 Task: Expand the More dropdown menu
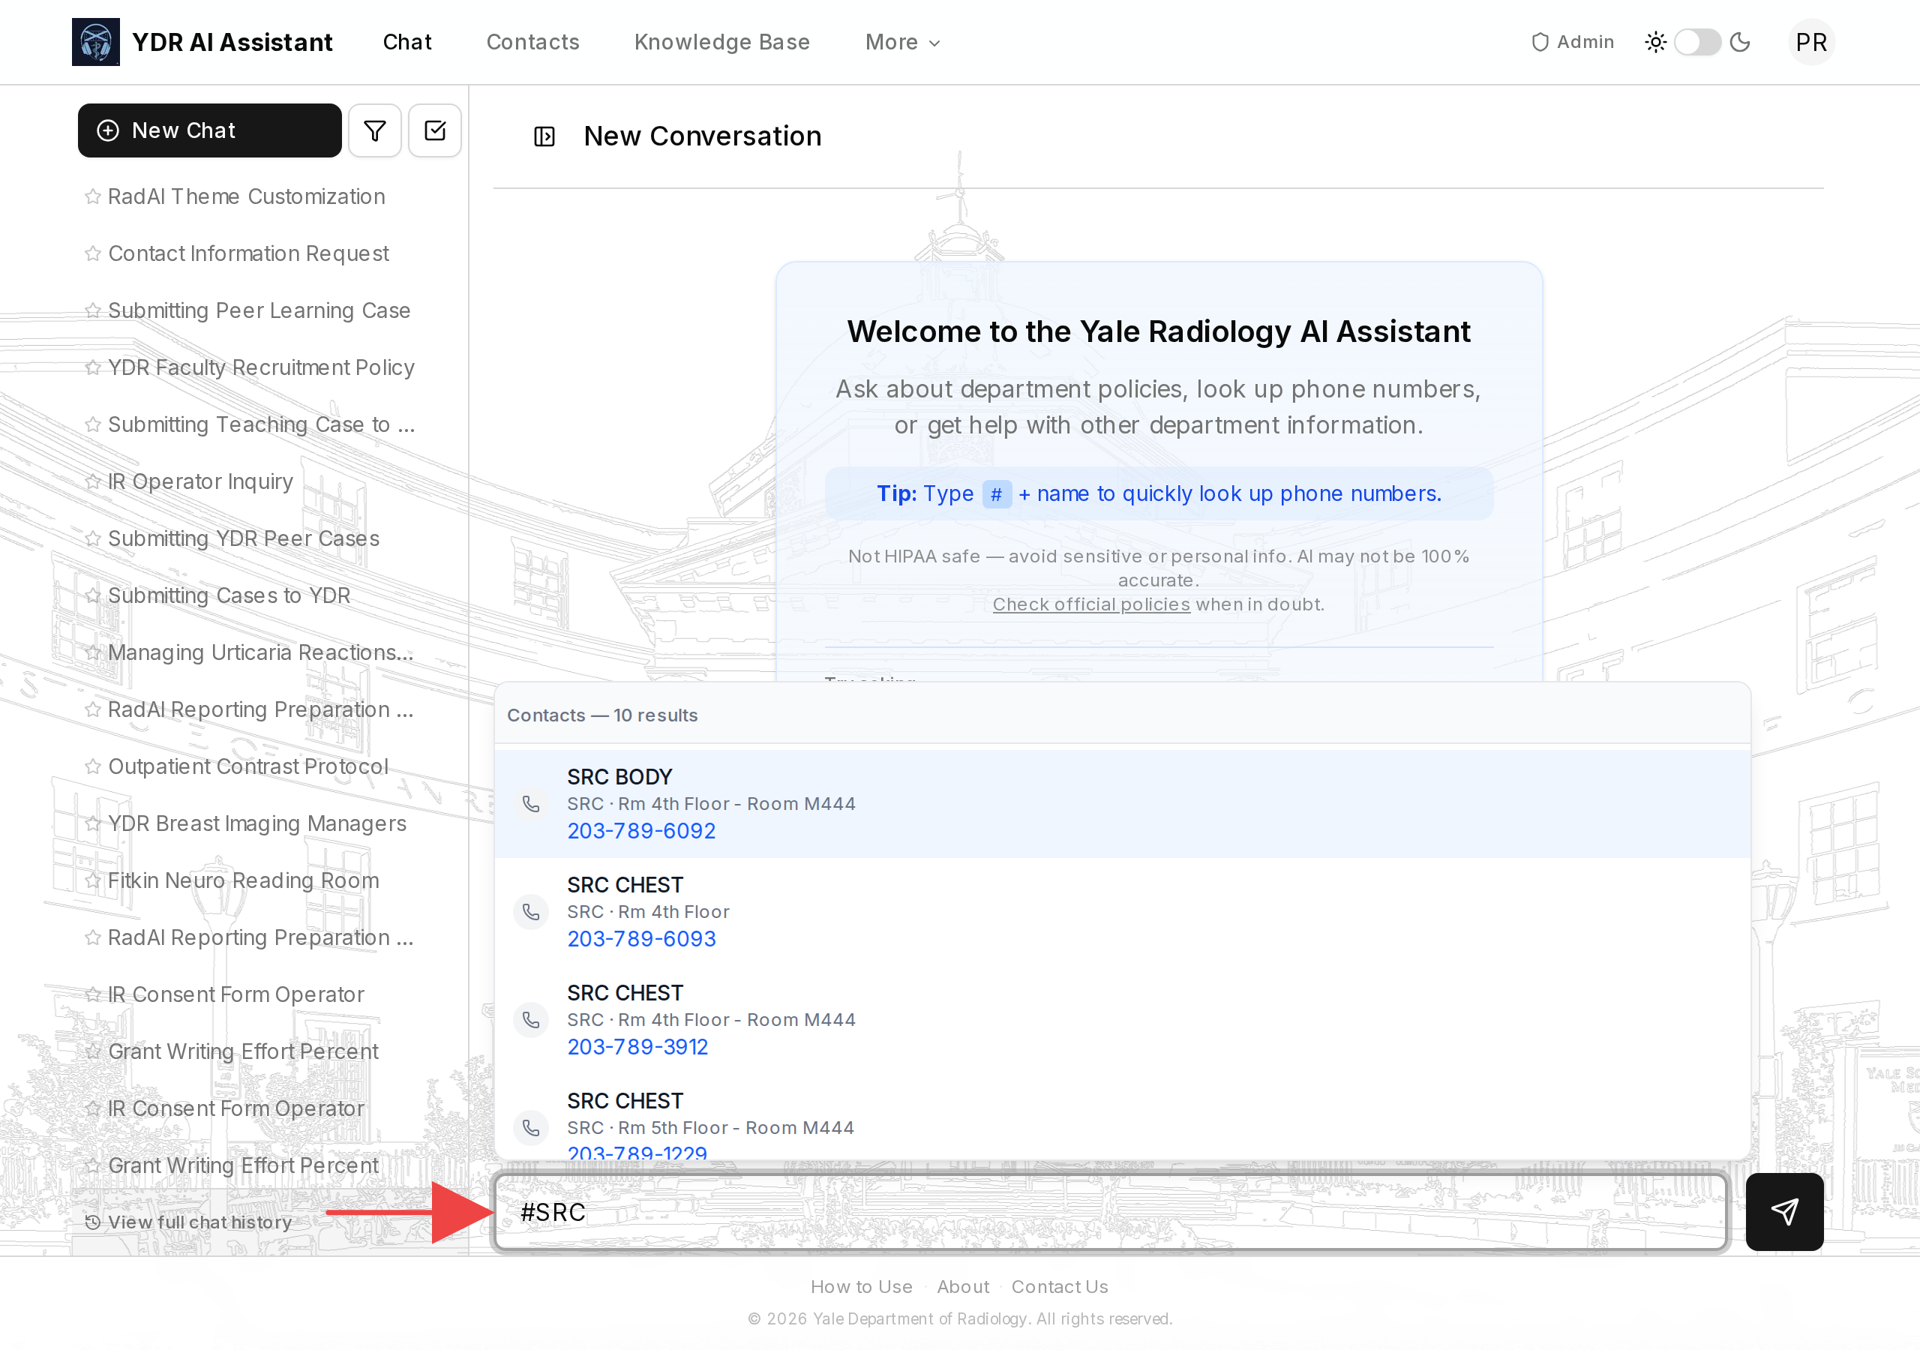coord(902,42)
